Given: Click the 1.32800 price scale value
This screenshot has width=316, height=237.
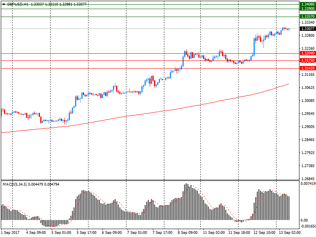Looking at the screenshot, I should (308, 36).
